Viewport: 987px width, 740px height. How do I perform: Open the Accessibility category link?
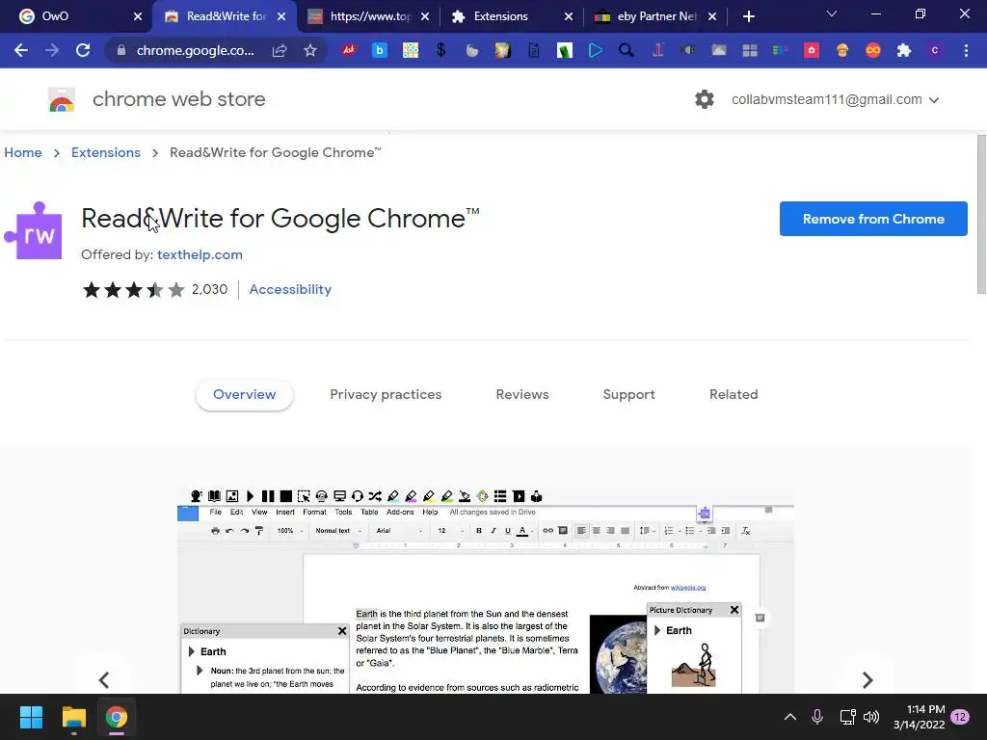click(290, 289)
